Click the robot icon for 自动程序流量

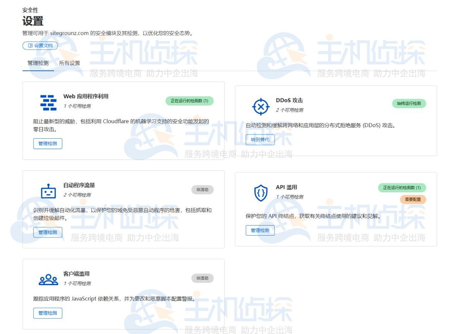point(48,191)
